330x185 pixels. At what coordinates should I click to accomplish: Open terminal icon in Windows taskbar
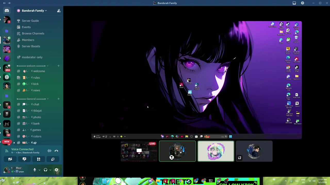(211, 181)
